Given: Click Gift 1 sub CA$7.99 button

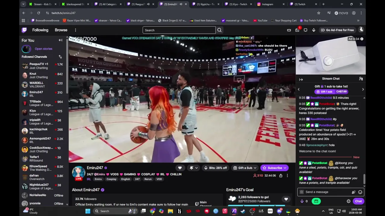Looking at the screenshot, I should (331, 91).
